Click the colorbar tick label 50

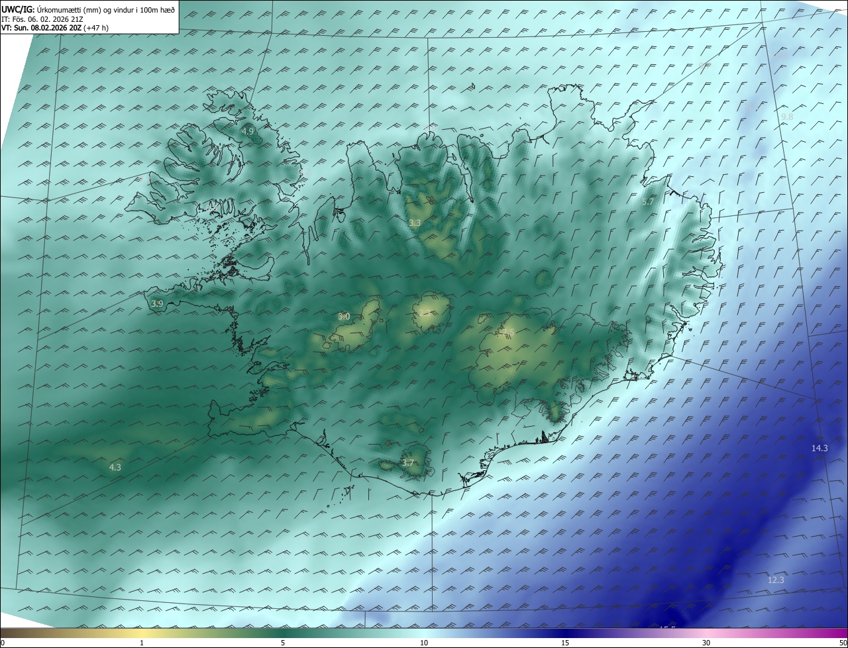[843, 643]
